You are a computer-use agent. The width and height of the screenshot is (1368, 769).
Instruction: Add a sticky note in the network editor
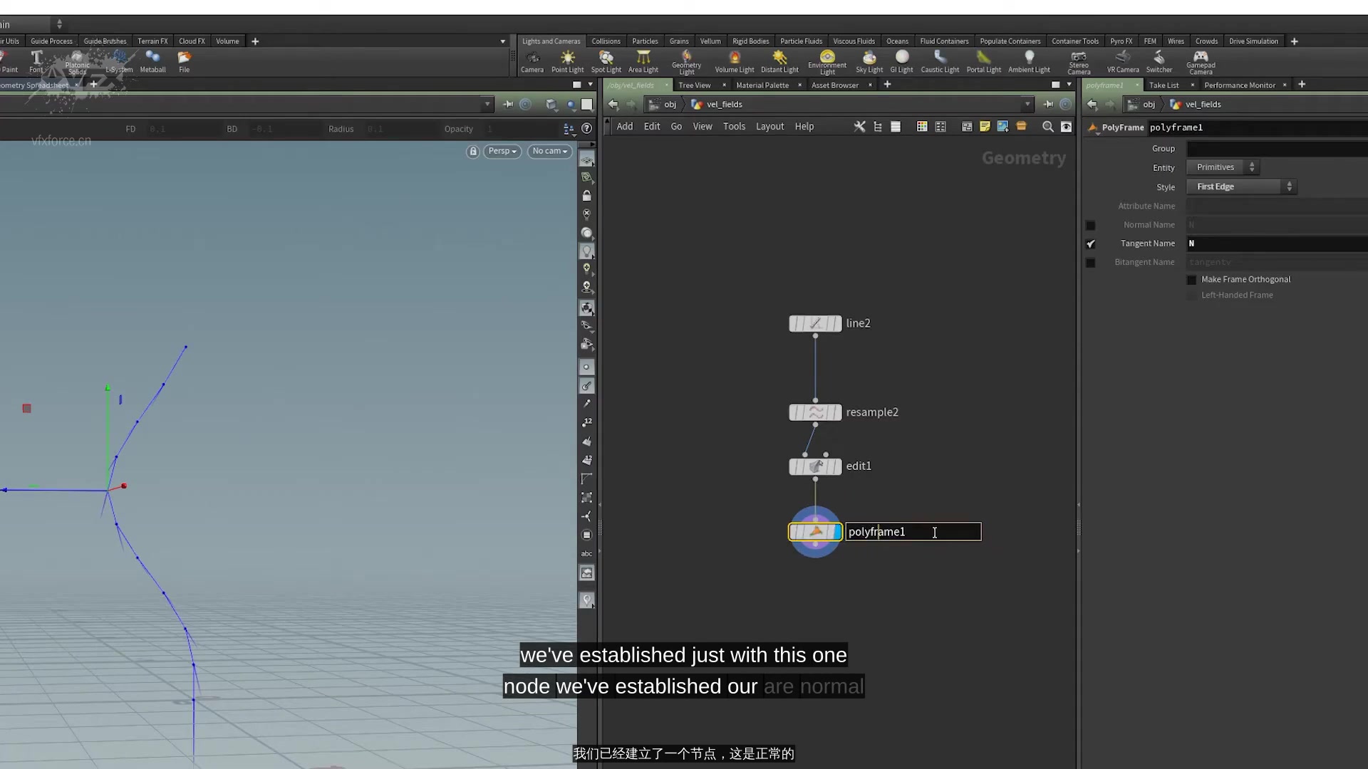[985, 127]
